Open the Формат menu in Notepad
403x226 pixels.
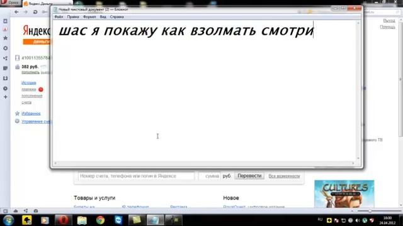(x=89, y=17)
